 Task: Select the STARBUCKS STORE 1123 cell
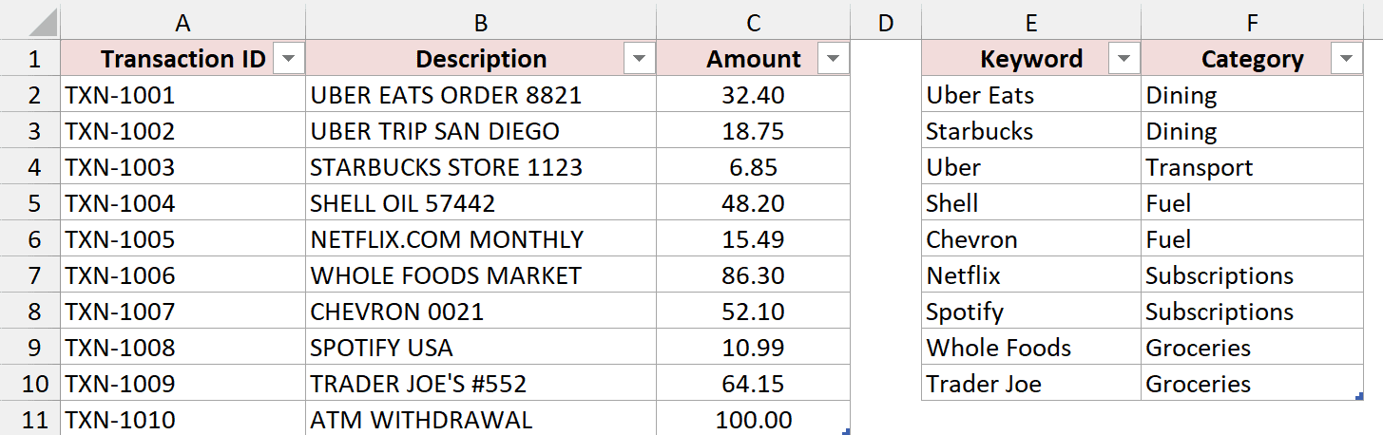point(481,167)
